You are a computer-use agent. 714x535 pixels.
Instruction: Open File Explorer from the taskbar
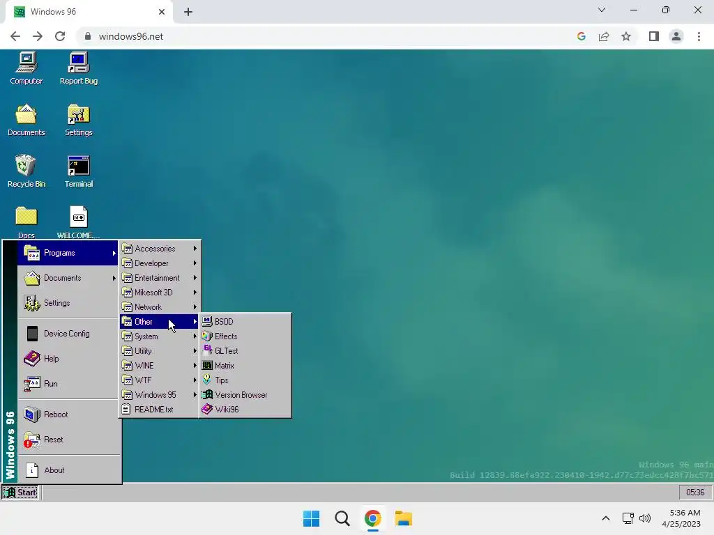(404, 518)
